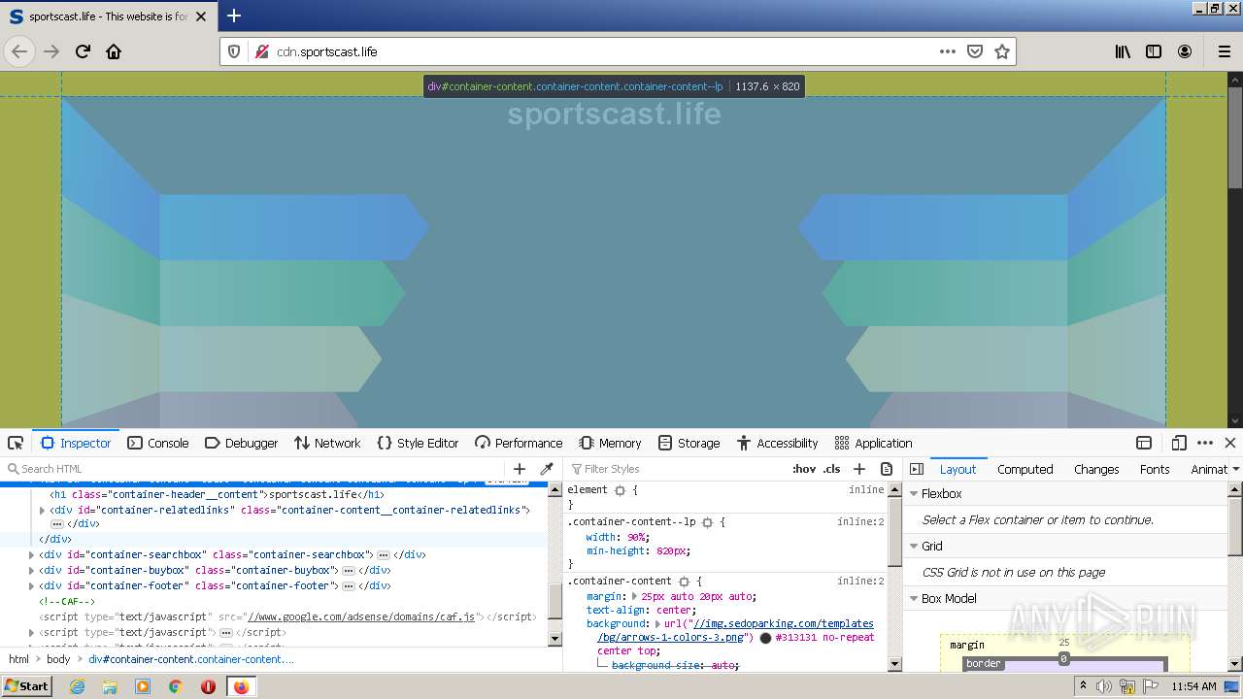Expand the container-buybox div node

tap(31, 571)
